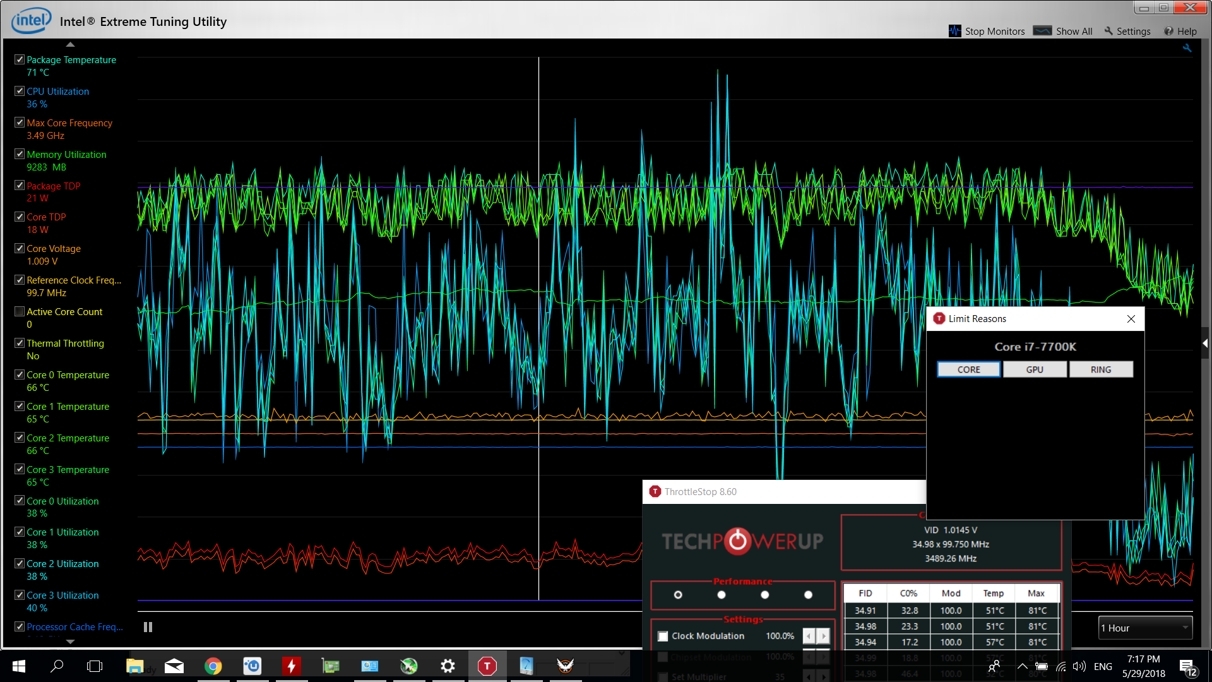1212x682 pixels.
Task: Select the first Performance profile radio button
Action: (678, 595)
